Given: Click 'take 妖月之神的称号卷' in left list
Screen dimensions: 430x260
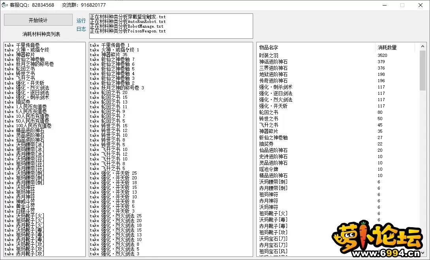Looking at the screenshot, I should (29, 64).
